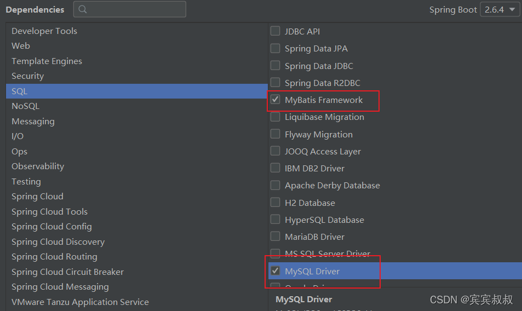This screenshot has width=522, height=311.
Task: Click the Flyway Migration label
Action: (319, 135)
